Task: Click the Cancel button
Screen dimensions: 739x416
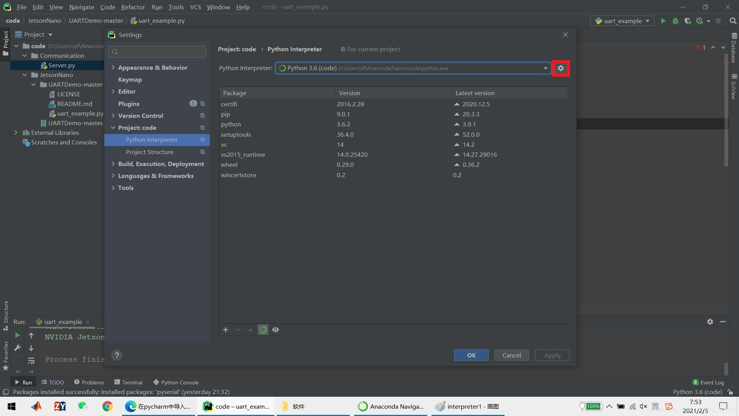Action: [512, 355]
